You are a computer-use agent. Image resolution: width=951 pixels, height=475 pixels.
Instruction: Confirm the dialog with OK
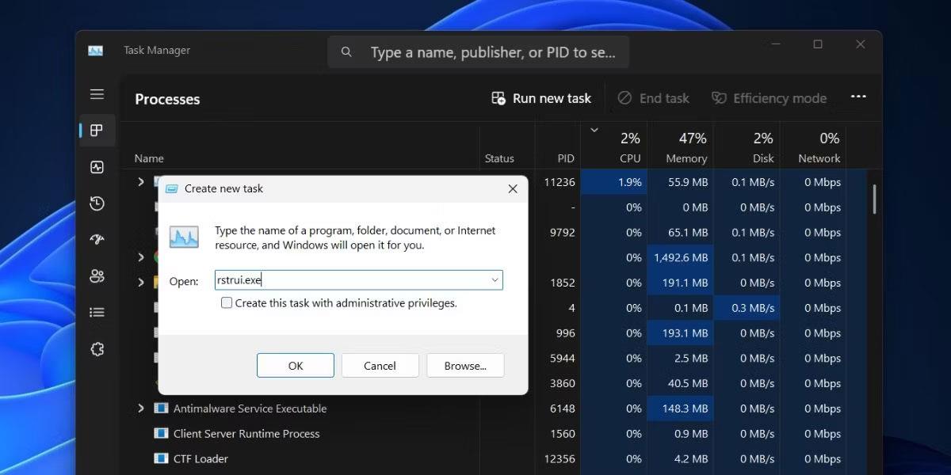coord(296,366)
